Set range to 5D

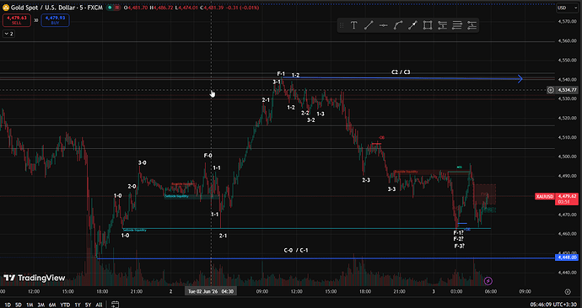[x=19, y=305]
